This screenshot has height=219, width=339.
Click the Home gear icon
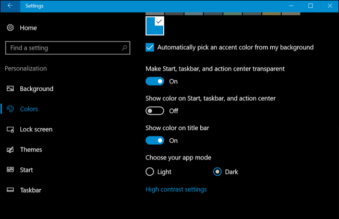pyautogui.click(x=10, y=28)
